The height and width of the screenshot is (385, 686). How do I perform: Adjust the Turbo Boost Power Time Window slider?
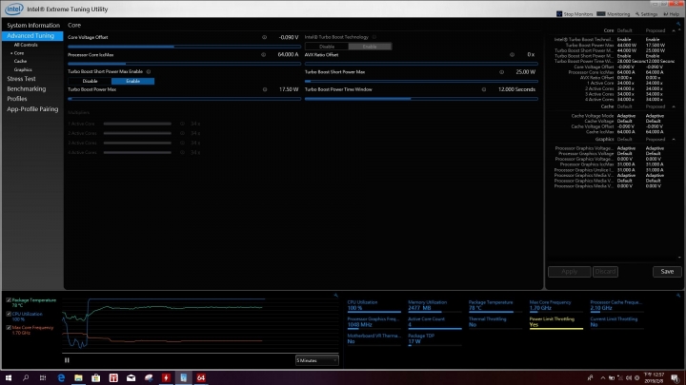(x=421, y=99)
